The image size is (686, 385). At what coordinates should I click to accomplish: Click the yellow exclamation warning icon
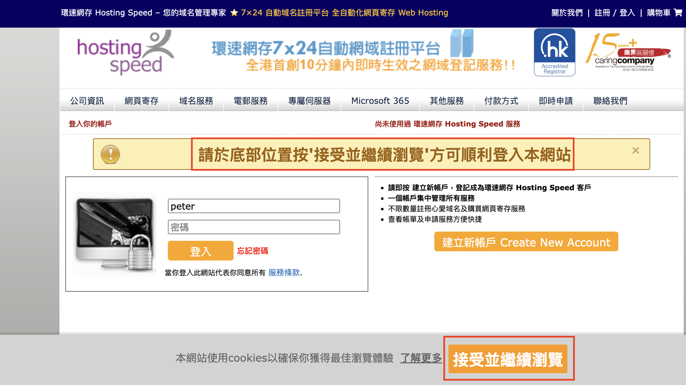(110, 154)
